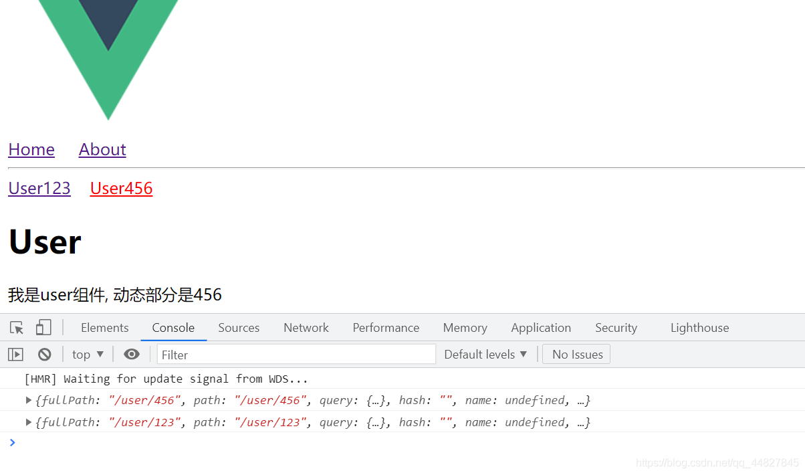Open the User123 link
Screen dimensions: 805x475
coord(39,189)
